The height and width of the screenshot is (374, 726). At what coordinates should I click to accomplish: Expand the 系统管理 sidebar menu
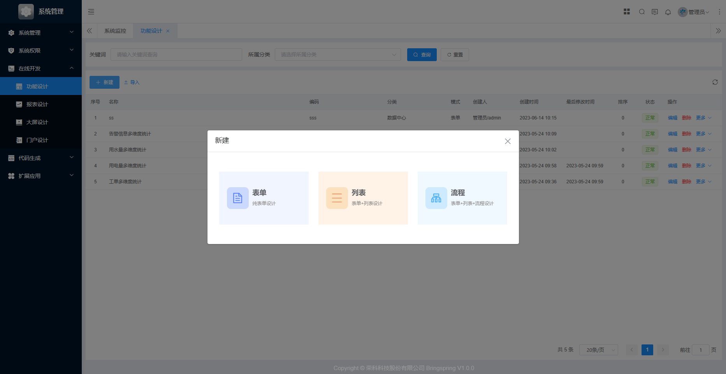[x=41, y=33]
